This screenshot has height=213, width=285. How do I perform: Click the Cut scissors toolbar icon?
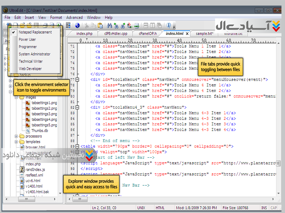click(x=86, y=25)
